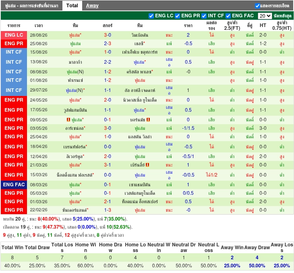
Task: Select the 60.00% Home Win percentage
Action: (85, 266)
